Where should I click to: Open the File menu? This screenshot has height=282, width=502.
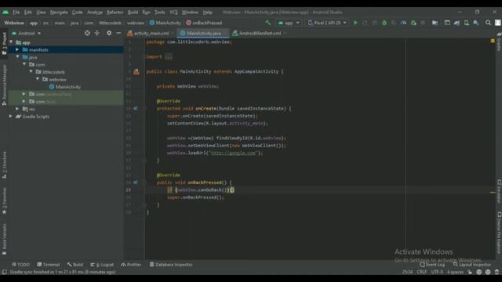16,13
